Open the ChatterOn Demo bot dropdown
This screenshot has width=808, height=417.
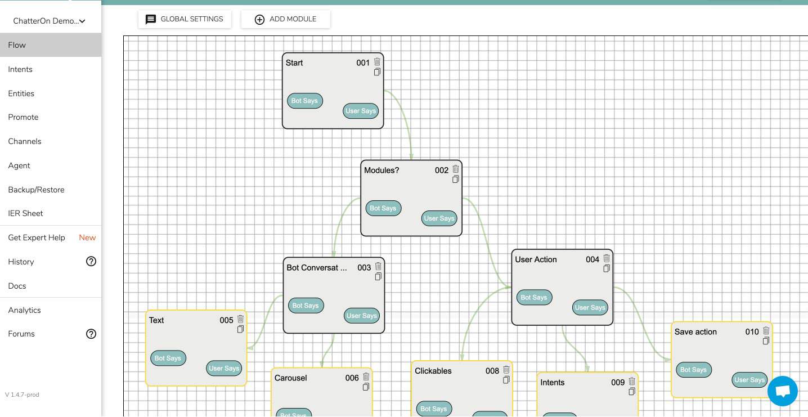point(50,21)
